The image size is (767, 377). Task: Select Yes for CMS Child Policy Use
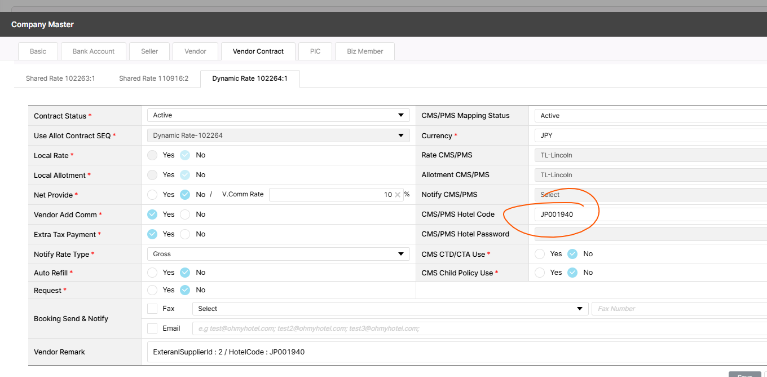coord(540,273)
